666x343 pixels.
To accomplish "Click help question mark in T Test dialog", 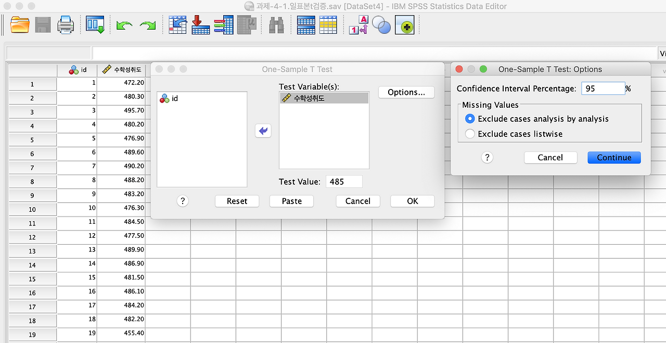I will [182, 201].
